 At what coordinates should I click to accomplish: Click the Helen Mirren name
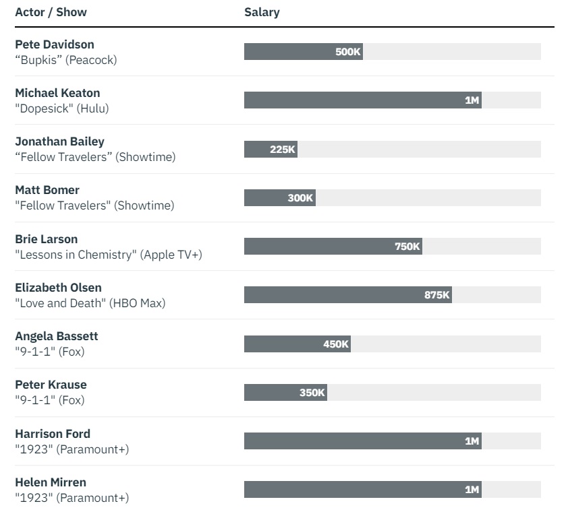tap(51, 482)
